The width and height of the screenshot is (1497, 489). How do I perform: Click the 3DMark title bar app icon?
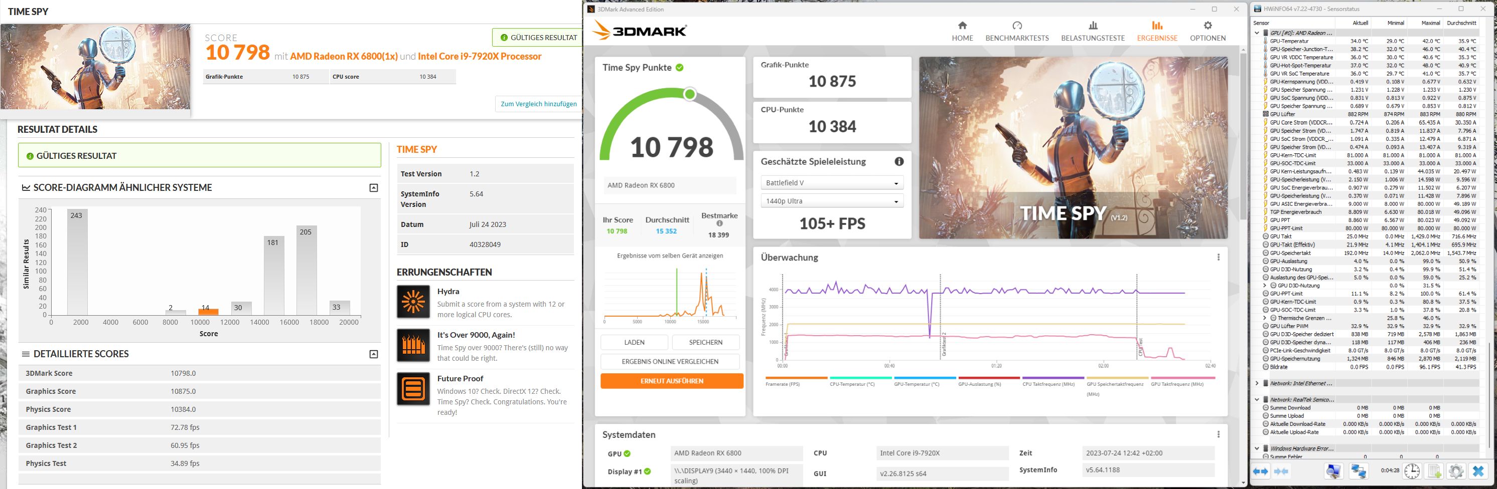591,10
